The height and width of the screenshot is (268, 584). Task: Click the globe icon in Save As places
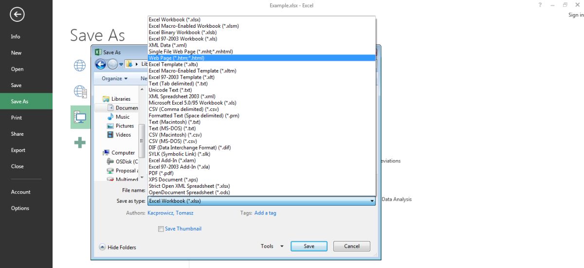(79, 66)
